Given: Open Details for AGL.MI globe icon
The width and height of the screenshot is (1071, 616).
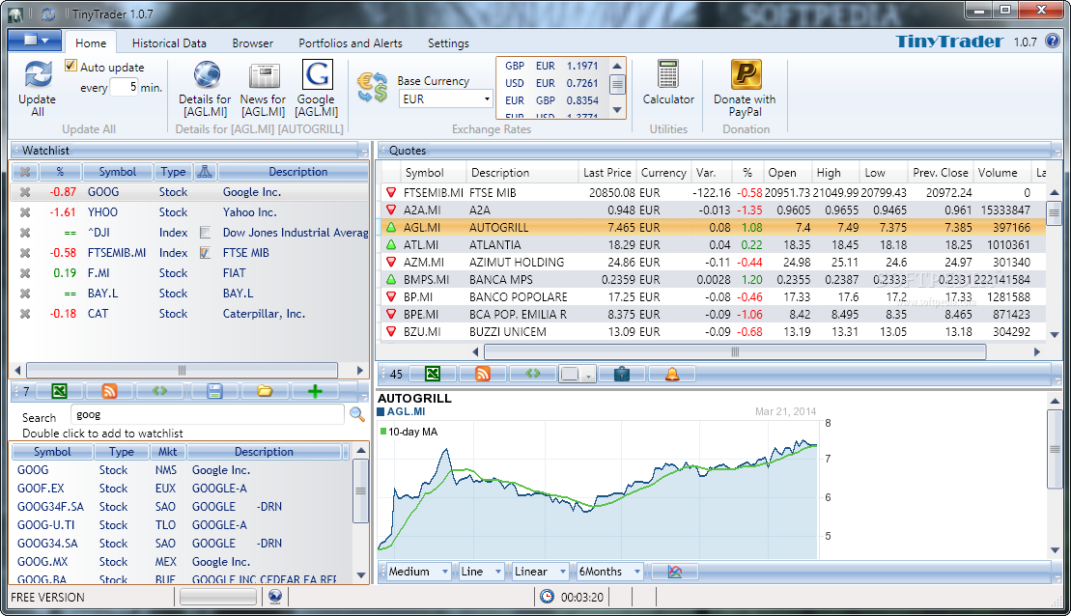Looking at the screenshot, I should [x=207, y=74].
